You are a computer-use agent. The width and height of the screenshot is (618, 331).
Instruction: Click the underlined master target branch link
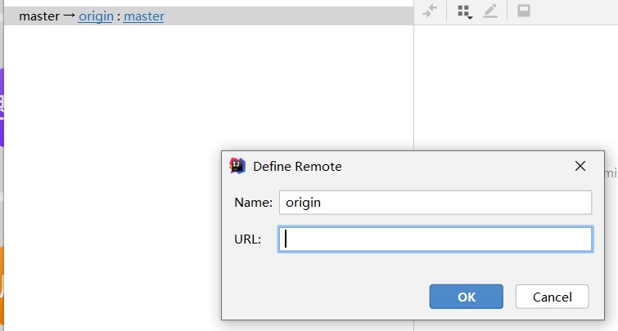click(144, 16)
